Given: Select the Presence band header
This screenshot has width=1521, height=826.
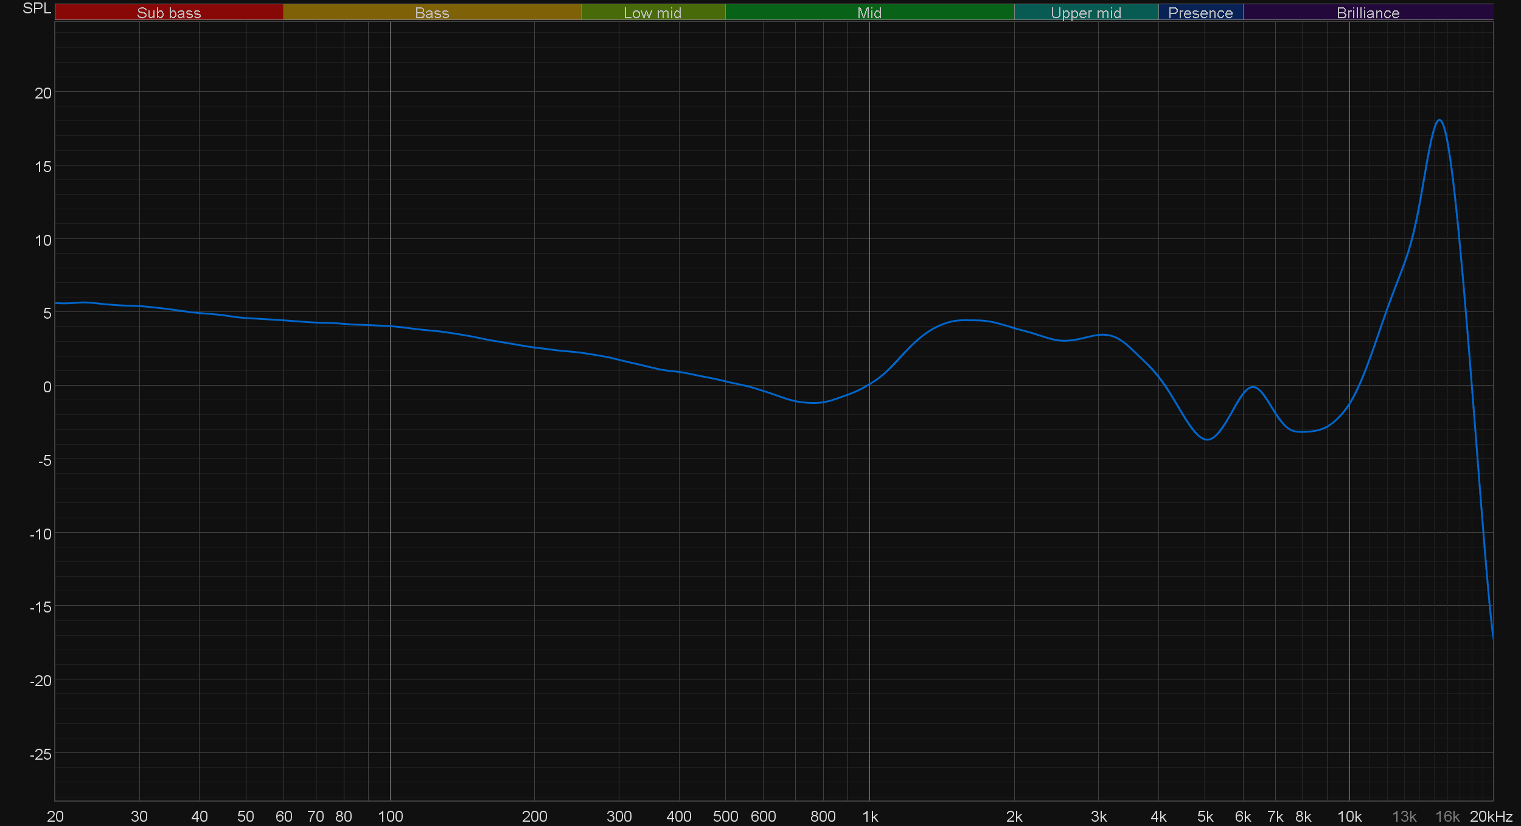Looking at the screenshot, I should (x=1200, y=13).
